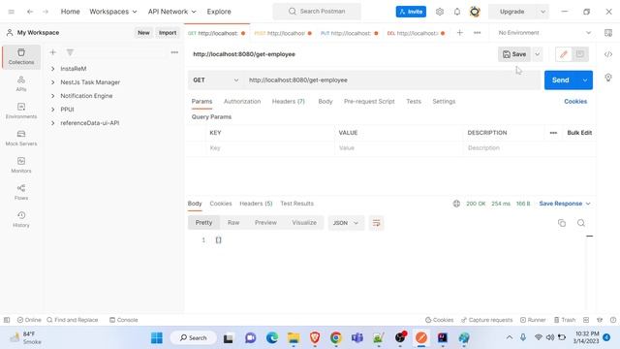The height and width of the screenshot is (349, 620).
Task: Open the Collections sidebar panel
Action: pos(21,56)
